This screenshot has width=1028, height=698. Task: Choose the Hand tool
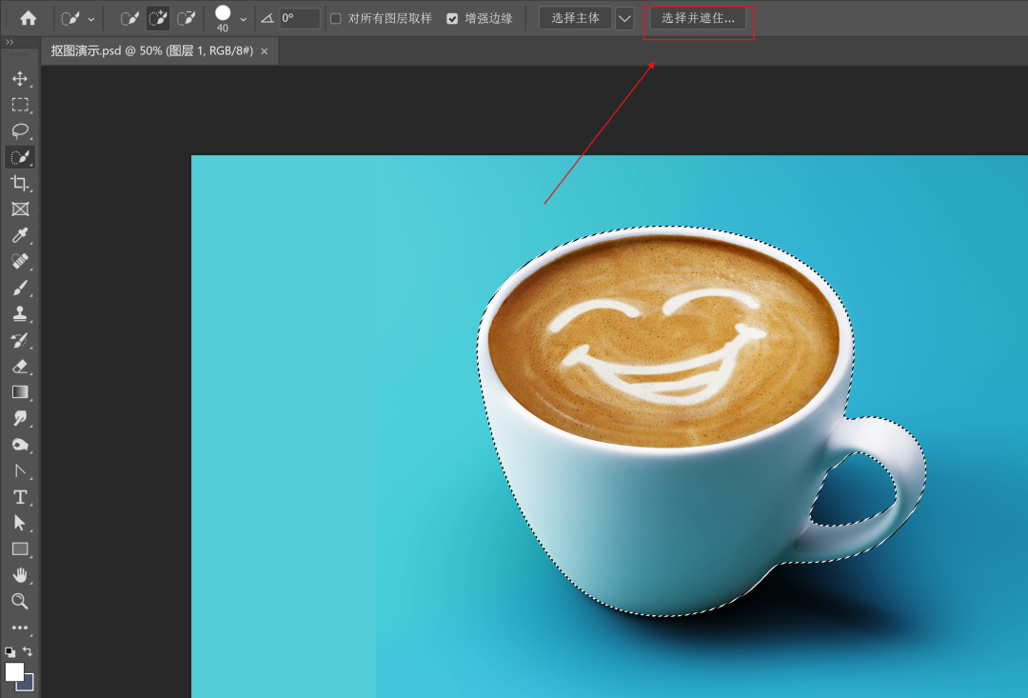pyautogui.click(x=19, y=575)
